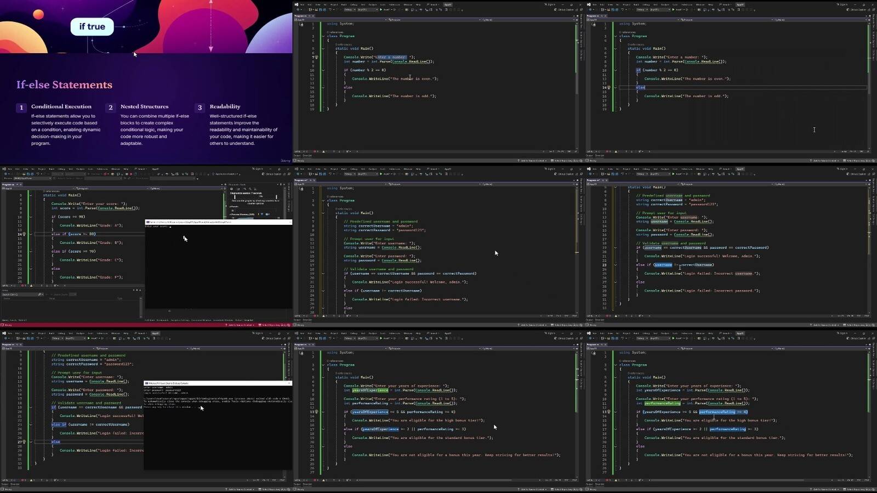
Task: Open GitHub Copilot in the score debugging window
Action: click(272, 174)
